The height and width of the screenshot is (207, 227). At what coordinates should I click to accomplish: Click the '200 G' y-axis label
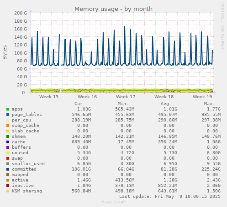click(21, 13)
